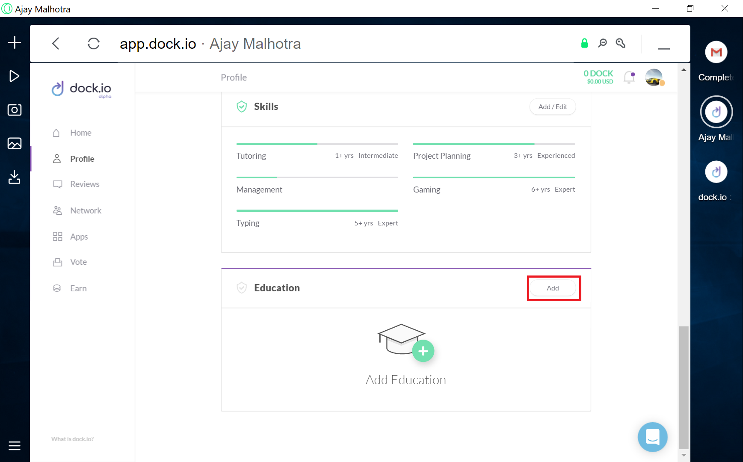This screenshot has height=462, width=743.
Task: Open the user profile avatar
Action: [x=654, y=77]
